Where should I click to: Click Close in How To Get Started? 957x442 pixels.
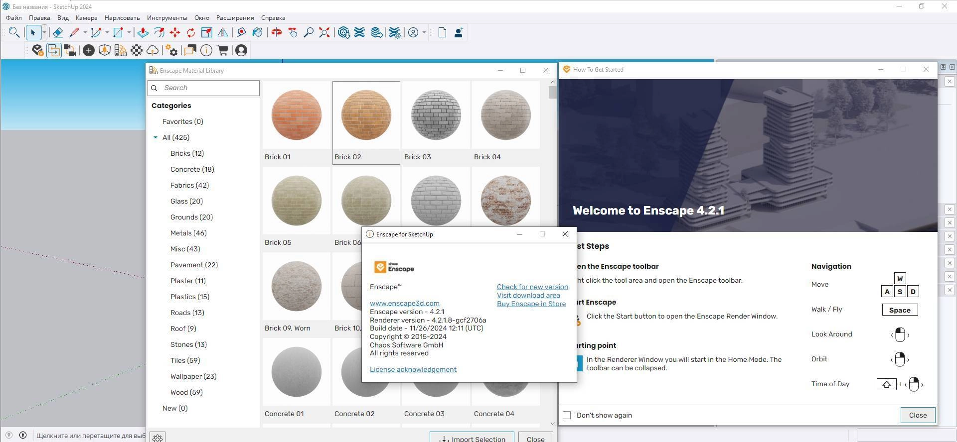918,415
